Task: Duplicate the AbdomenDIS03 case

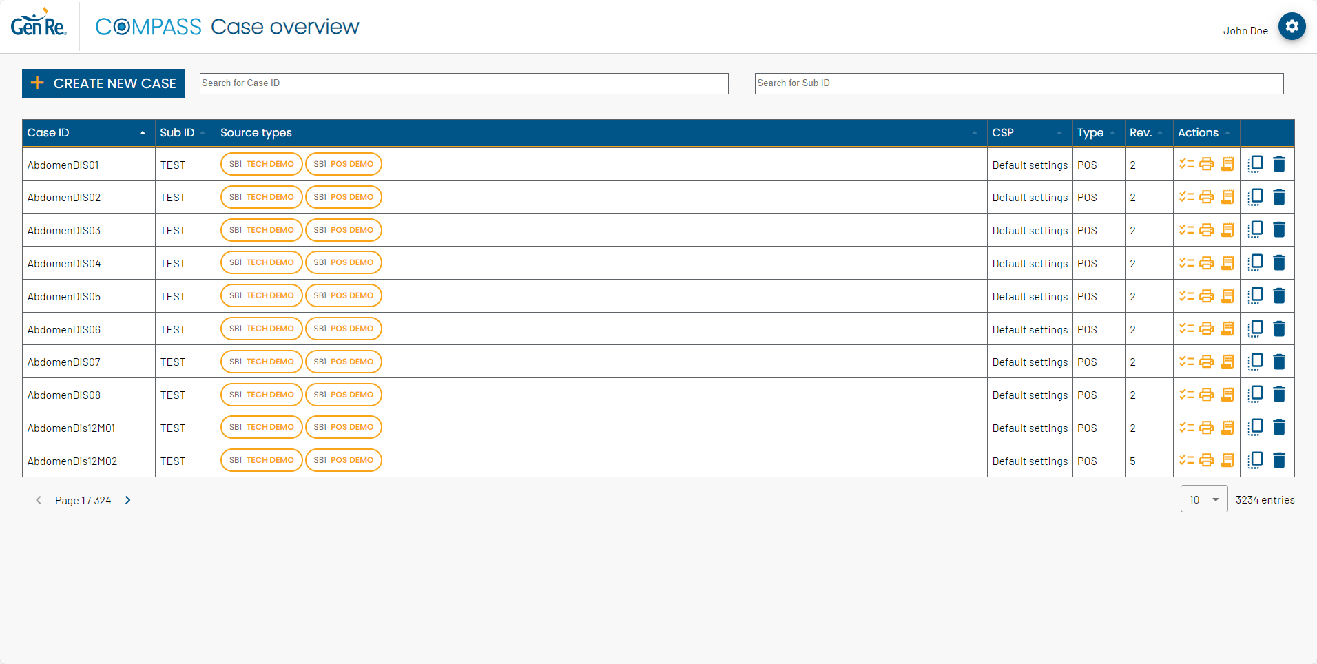Action: point(1256,229)
